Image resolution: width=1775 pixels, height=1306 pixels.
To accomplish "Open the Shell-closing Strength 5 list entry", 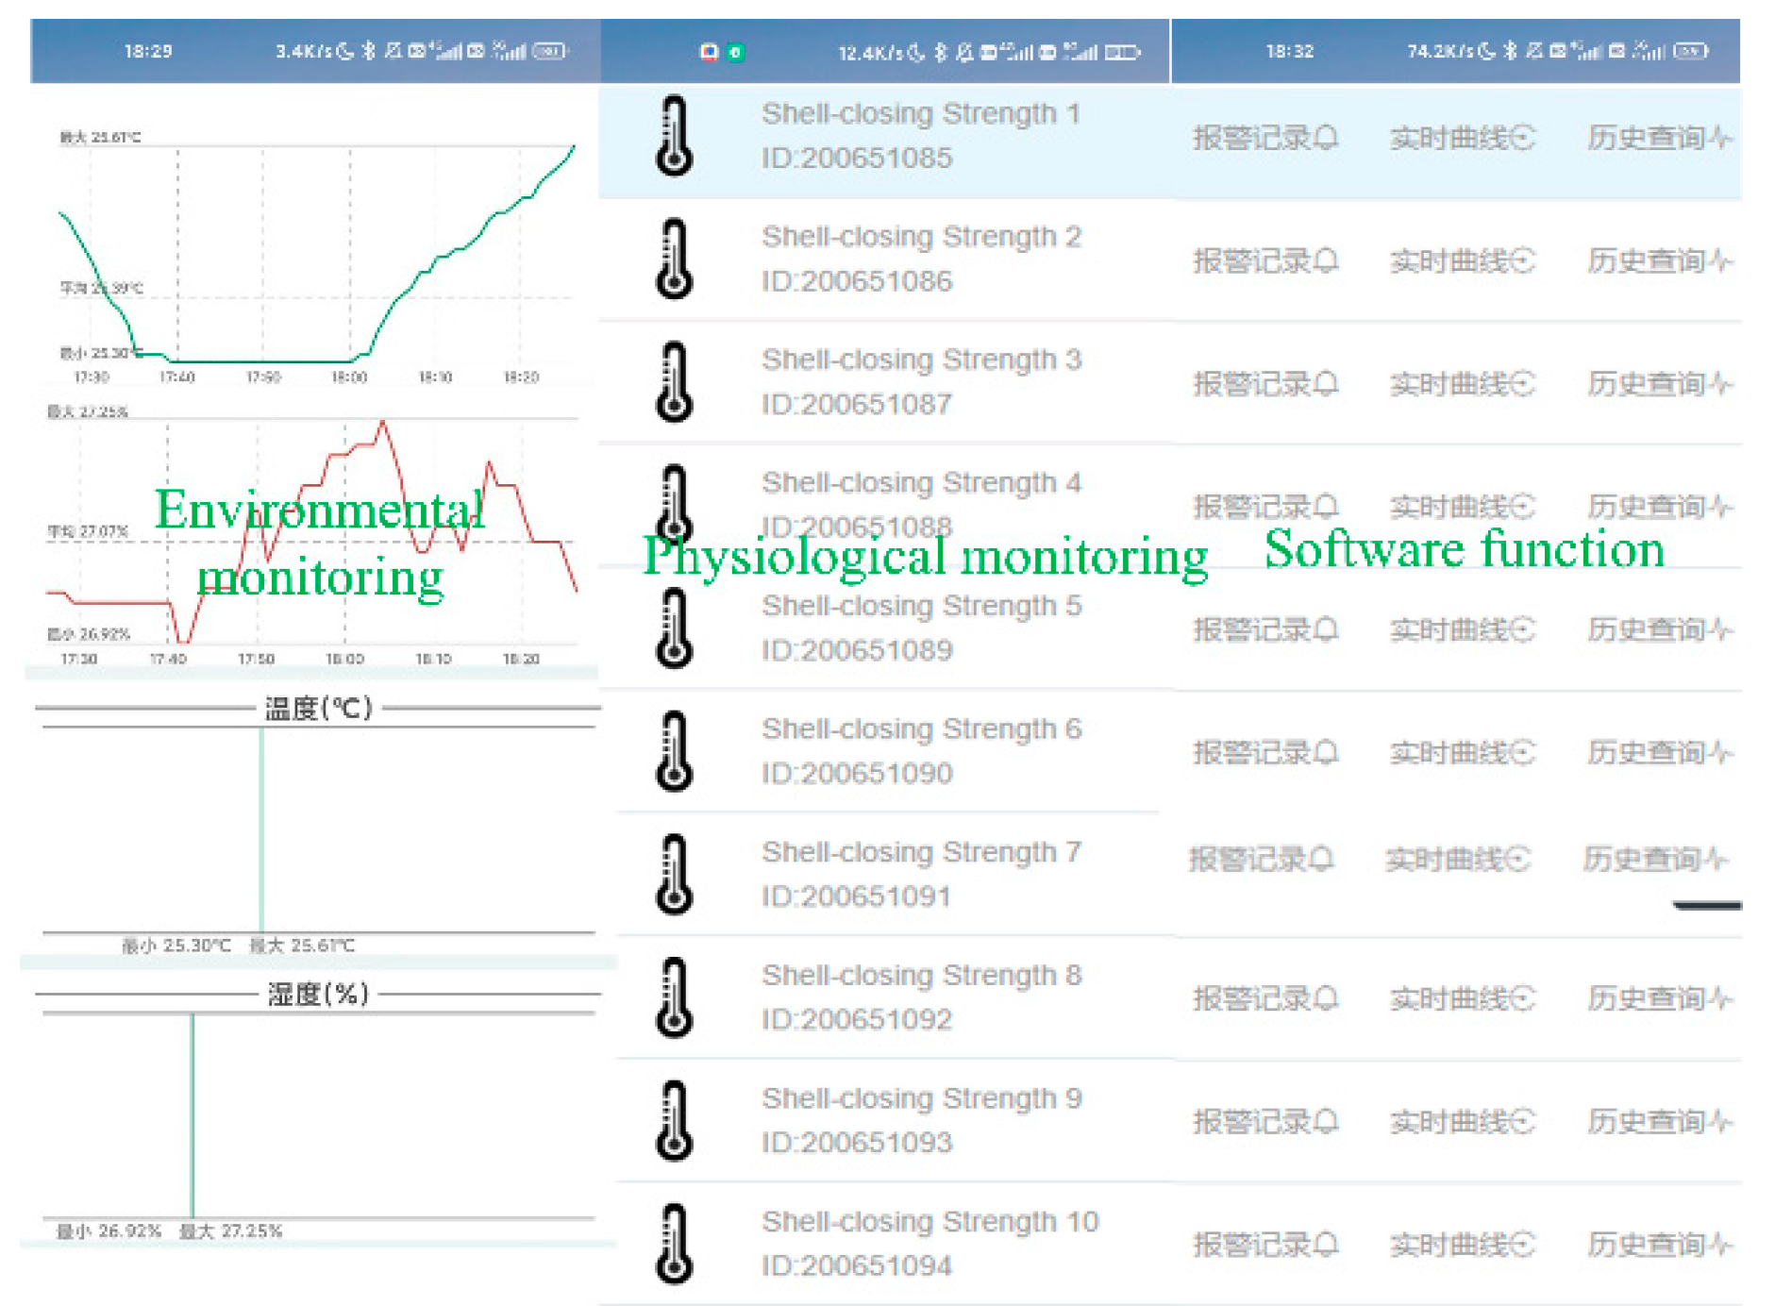I will tap(920, 627).
